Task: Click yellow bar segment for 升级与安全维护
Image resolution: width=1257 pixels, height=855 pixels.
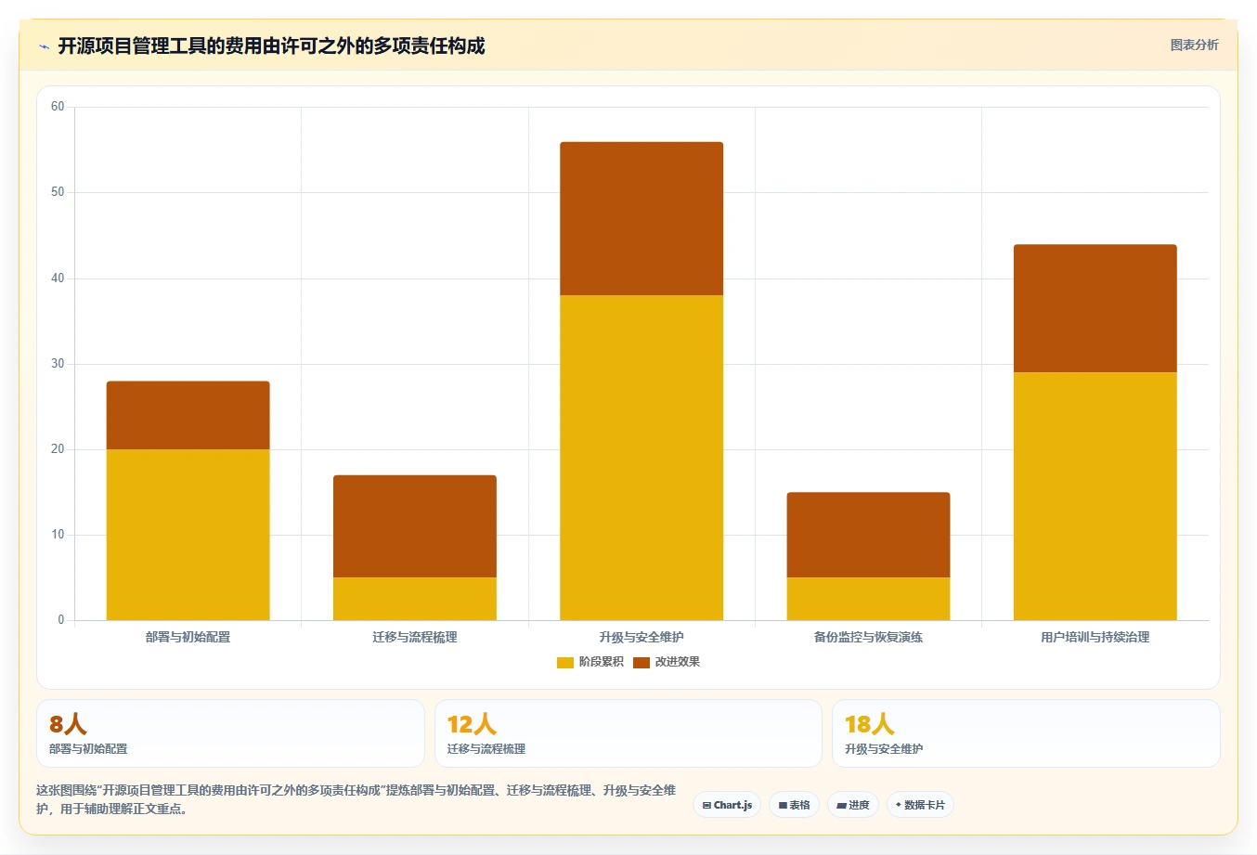Action: coord(641,458)
